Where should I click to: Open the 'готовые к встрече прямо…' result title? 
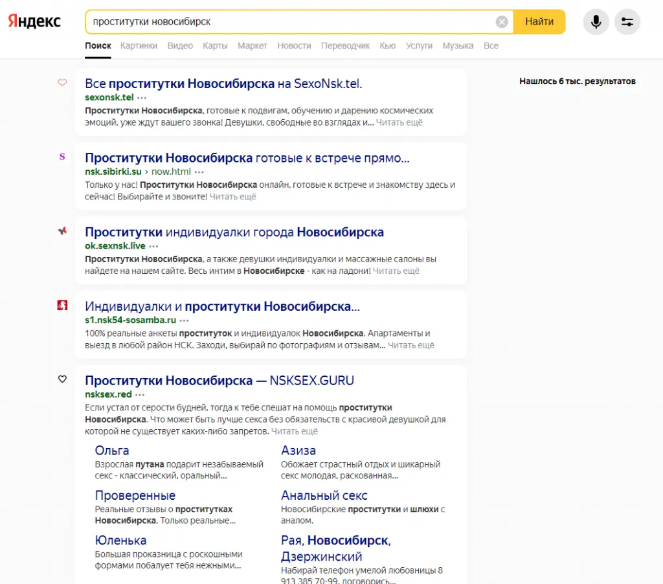[247, 158]
